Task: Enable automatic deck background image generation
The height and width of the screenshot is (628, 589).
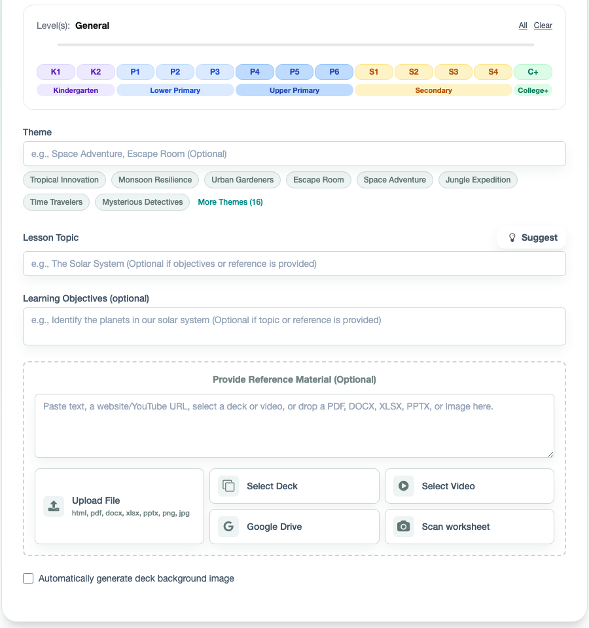Action: 28,578
